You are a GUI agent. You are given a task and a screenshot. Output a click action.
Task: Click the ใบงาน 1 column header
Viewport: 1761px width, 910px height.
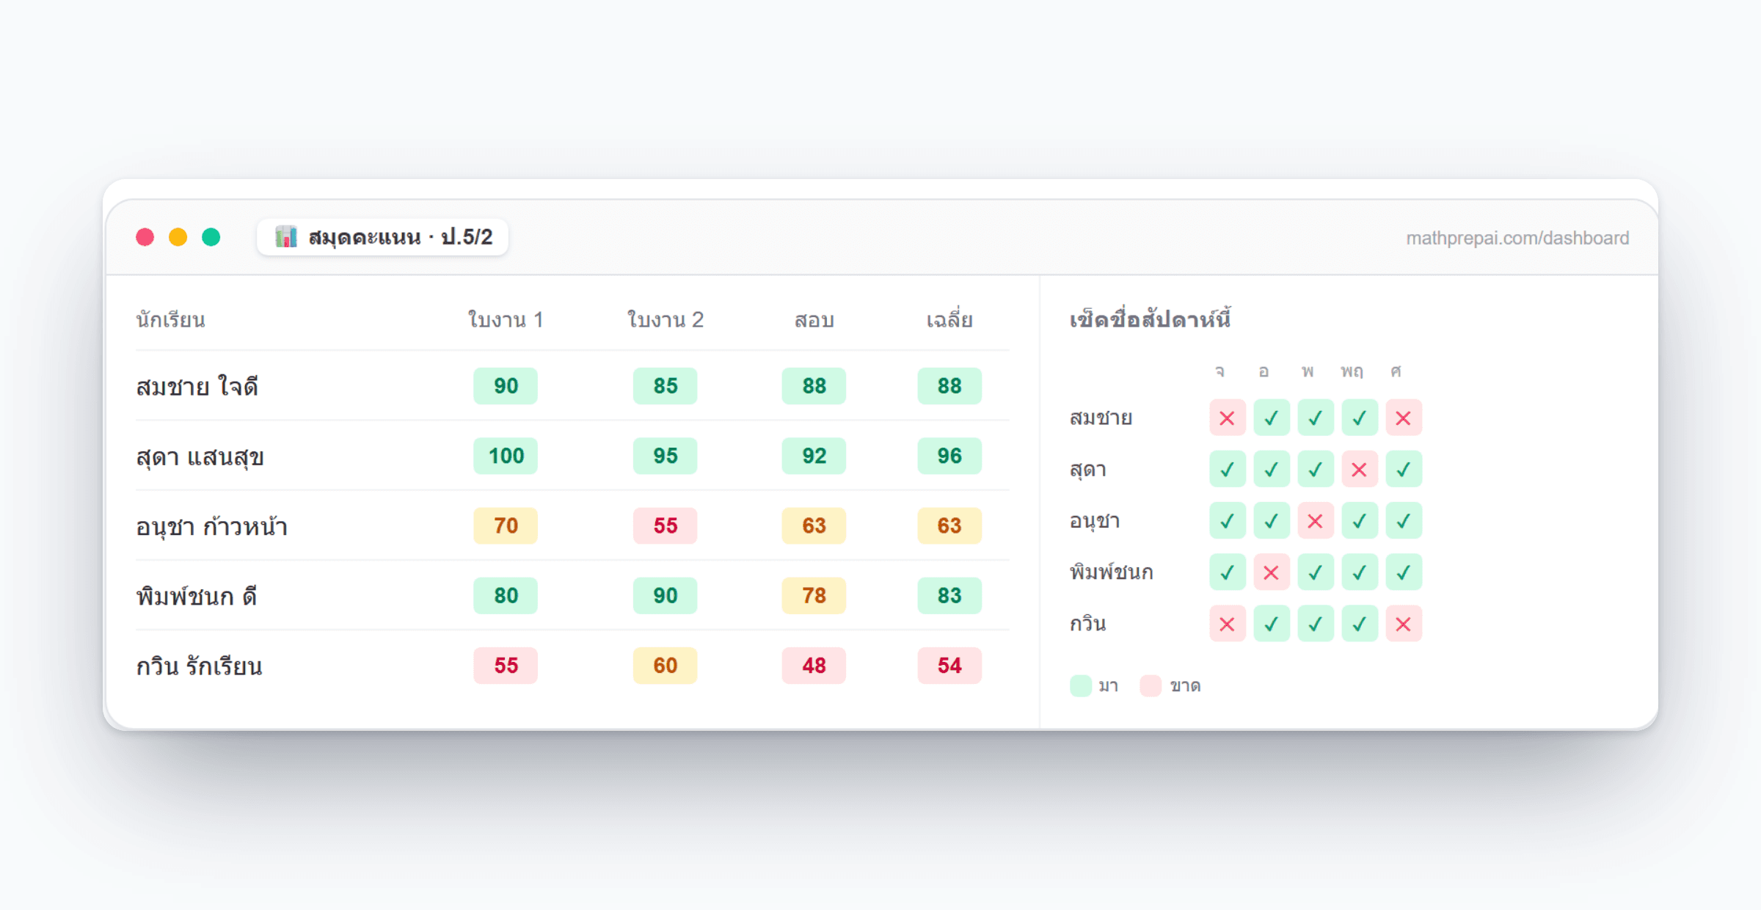pos(506,320)
